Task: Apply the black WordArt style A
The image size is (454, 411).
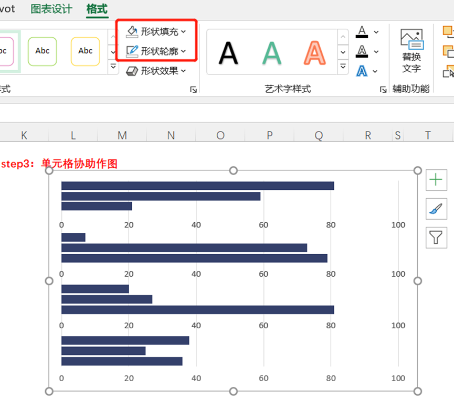Action: pyautogui.click(x=228, y=53)
